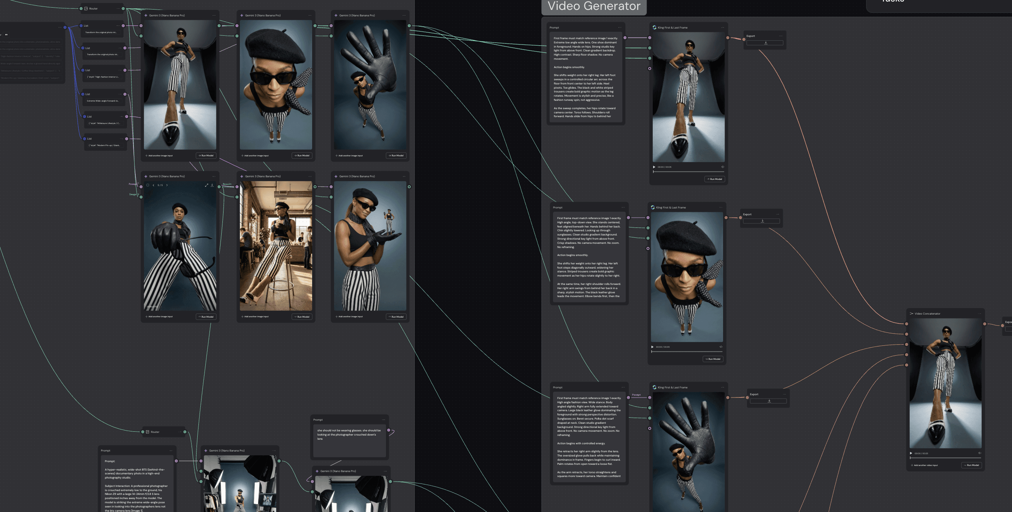Image resolution: width=1012 pixels, height=512 pixels.
Task: Expand the 5/5 image preview to fullscreen
Action: (206, 185)
